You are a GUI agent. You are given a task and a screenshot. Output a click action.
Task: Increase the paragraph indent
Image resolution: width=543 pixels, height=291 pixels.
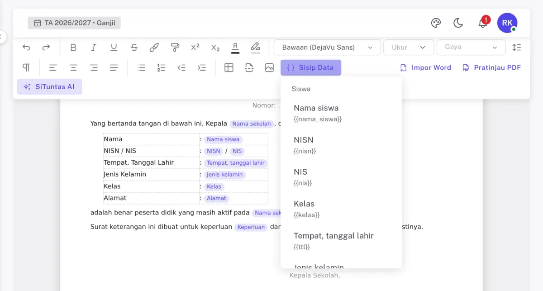pyautogui.click(x=202, y=68)
